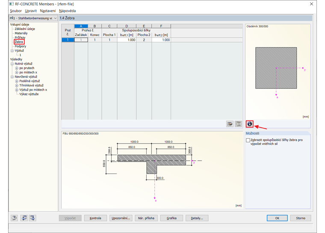
Task: Click the Začátek cross-section cell
Action: (81, 40)
